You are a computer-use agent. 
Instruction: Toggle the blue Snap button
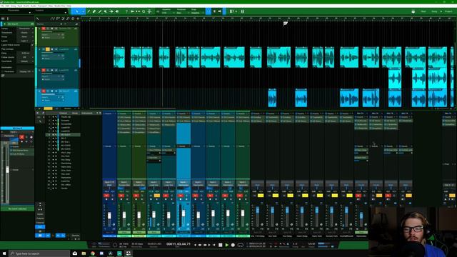click(209, 11)
